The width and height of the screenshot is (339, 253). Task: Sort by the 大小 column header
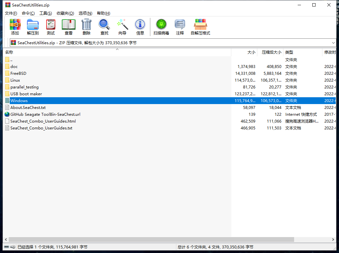(244, 52)
